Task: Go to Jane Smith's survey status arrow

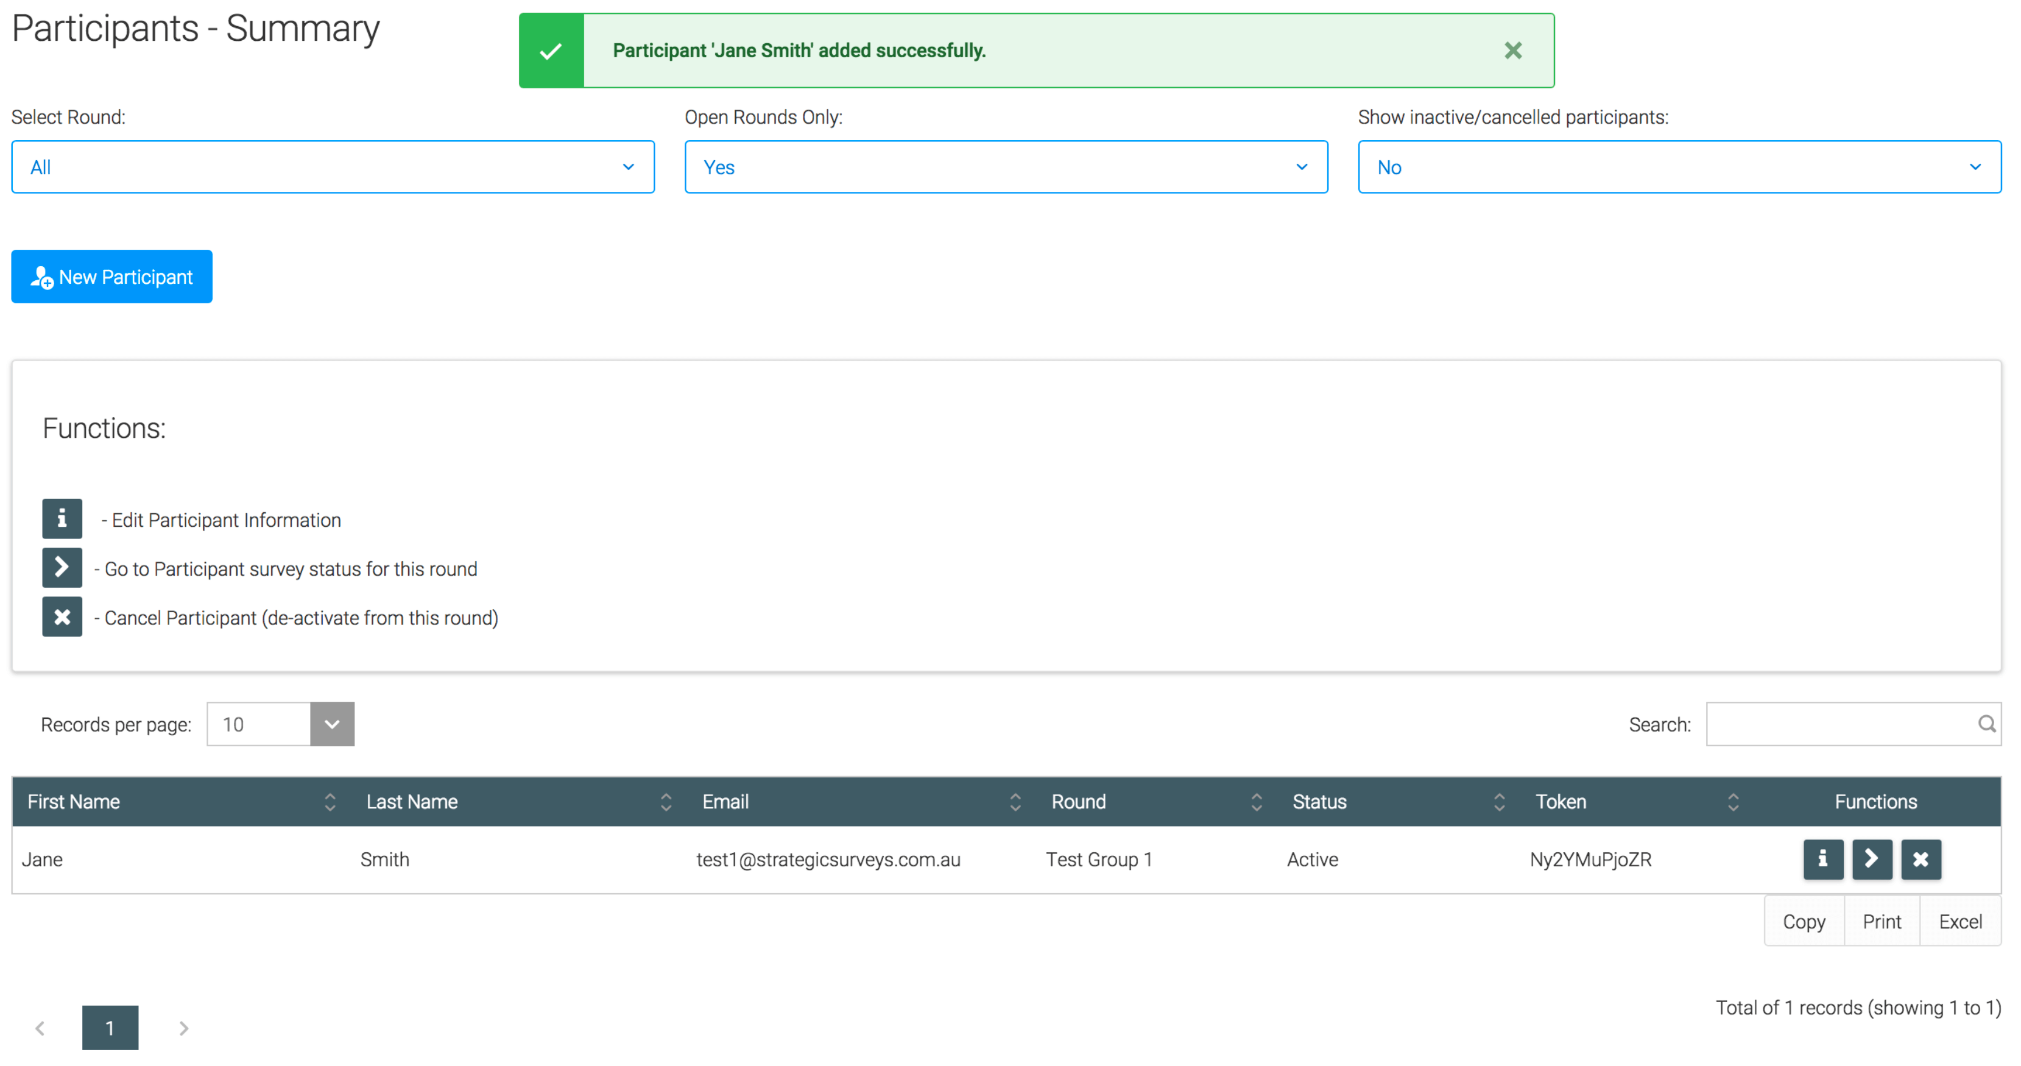Action: (1872, 859)
